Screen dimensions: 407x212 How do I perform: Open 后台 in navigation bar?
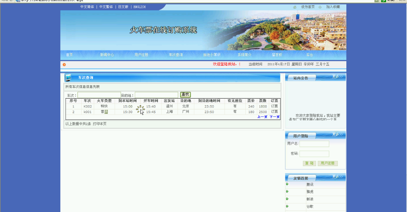coord(310,55)
